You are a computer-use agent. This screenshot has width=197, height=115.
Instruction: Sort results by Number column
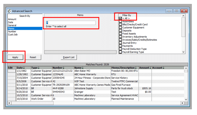coord(63,68)
